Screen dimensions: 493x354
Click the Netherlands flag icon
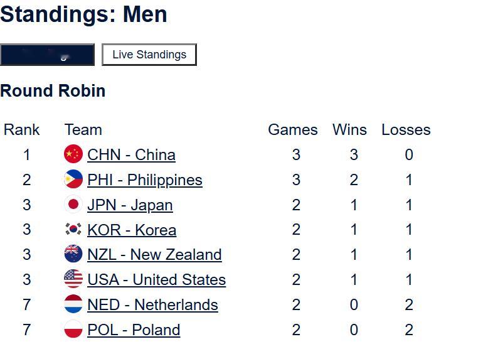point(73,304)
